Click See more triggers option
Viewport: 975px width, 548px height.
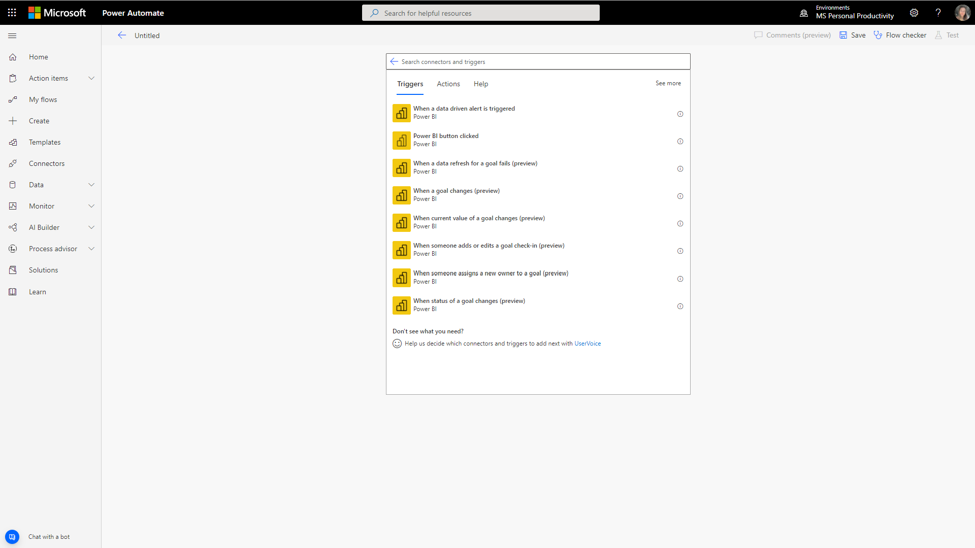click(x=668, y=83)
